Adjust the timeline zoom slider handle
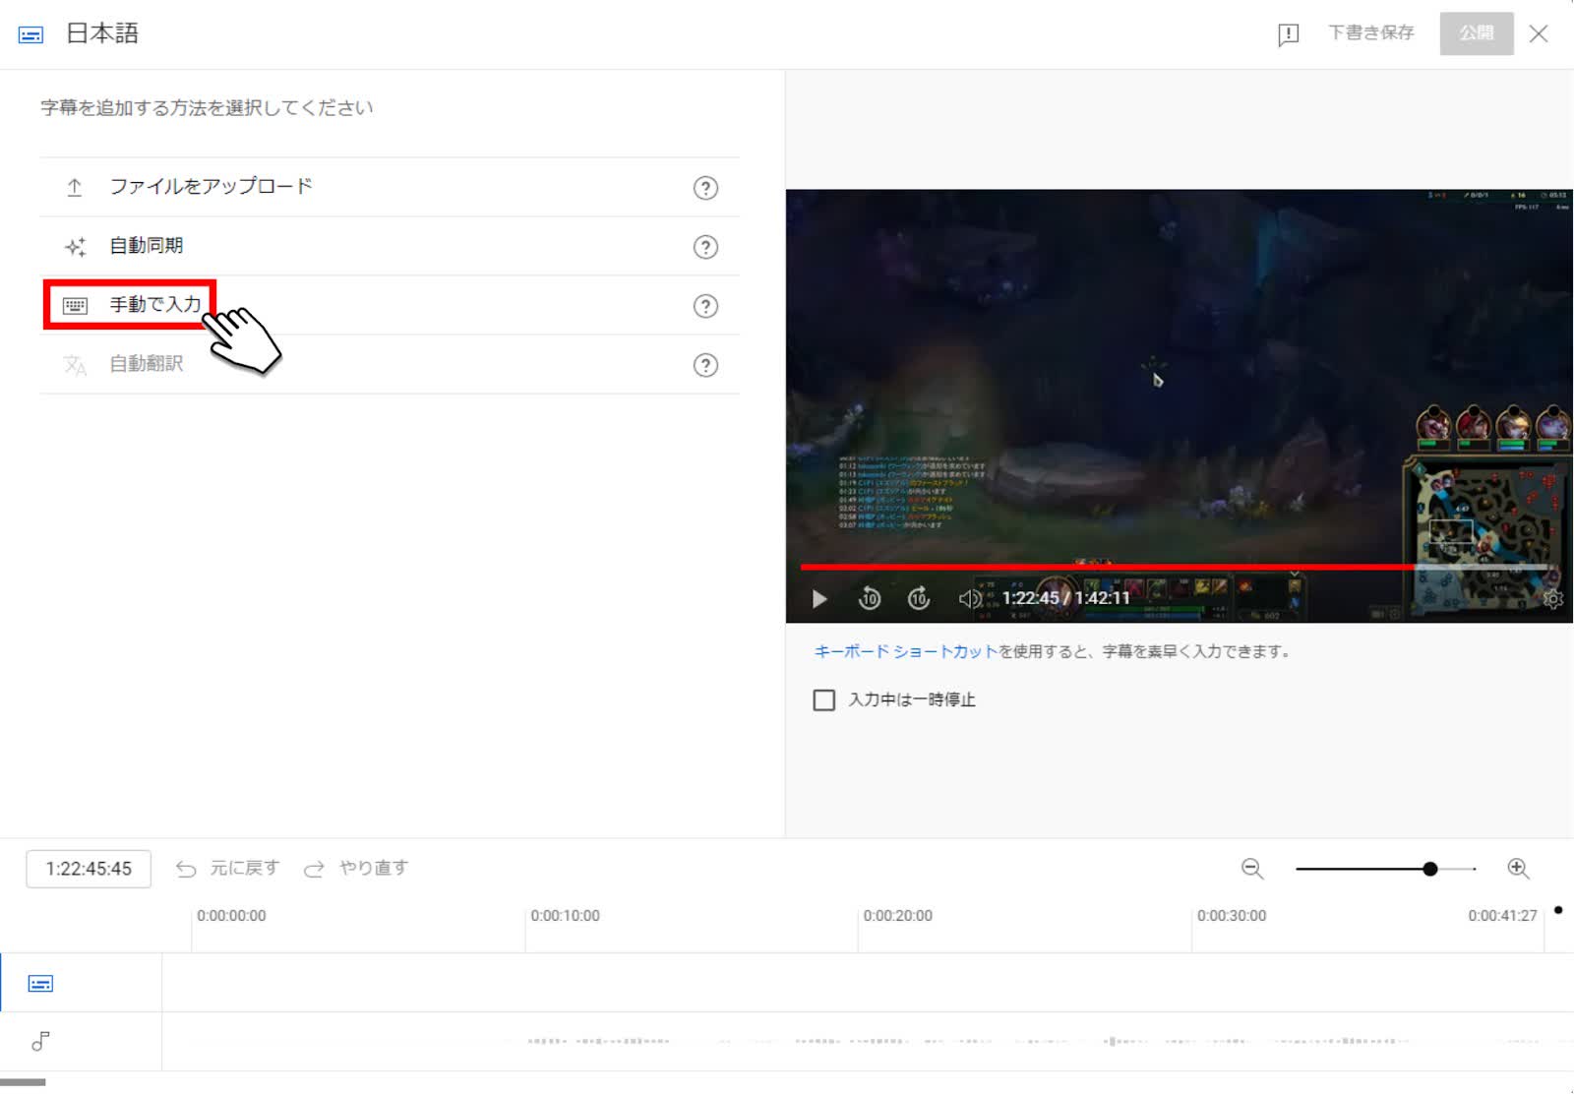Image resolution: width=1574 pixels, height=1094 pixels. click(x=1430, y=869)
